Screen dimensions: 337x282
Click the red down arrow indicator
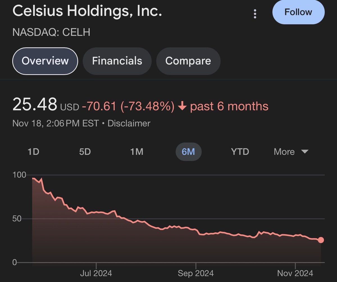pos(183,107)
